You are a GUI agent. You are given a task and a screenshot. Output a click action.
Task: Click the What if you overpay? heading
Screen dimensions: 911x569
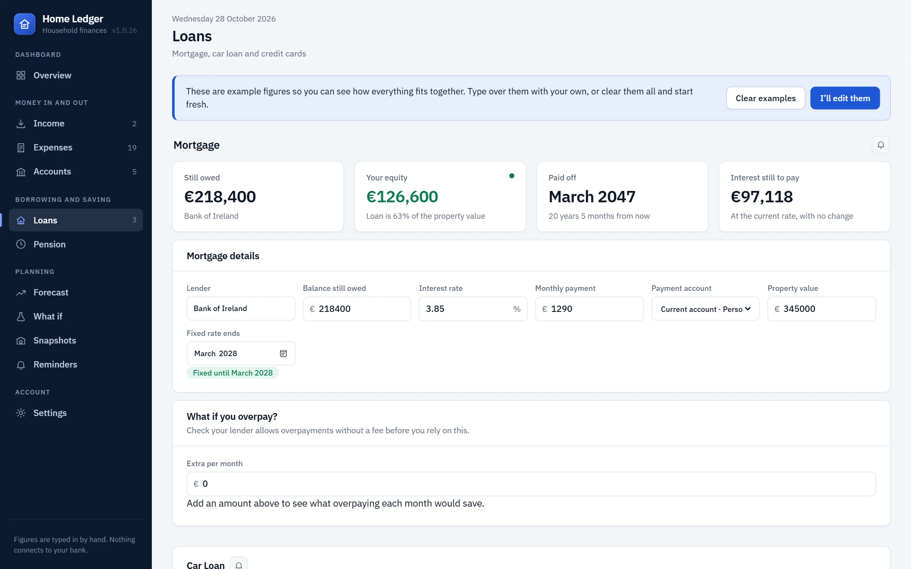click(x=232, y=416)
